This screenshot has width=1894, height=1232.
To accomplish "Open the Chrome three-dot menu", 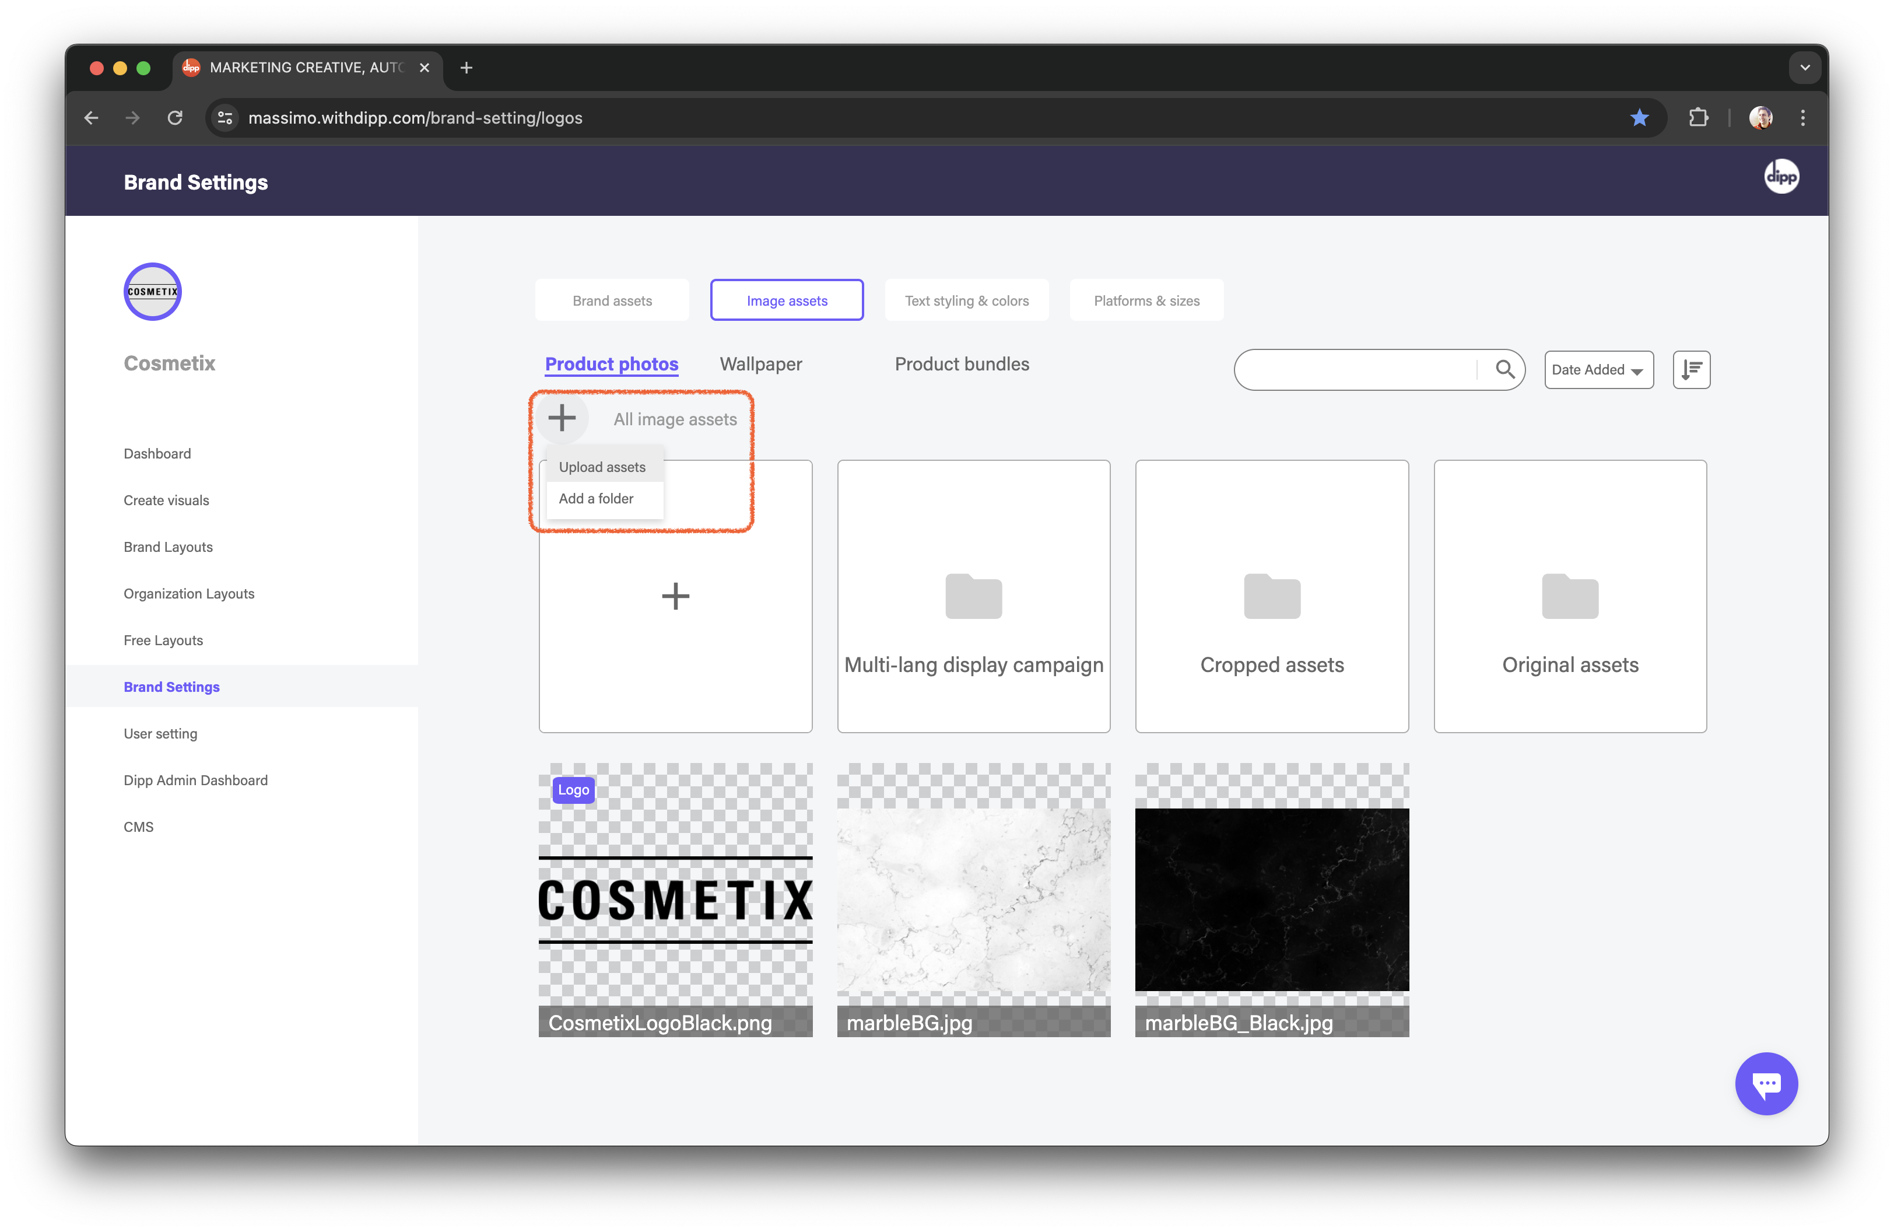I will coord(1802,118).
